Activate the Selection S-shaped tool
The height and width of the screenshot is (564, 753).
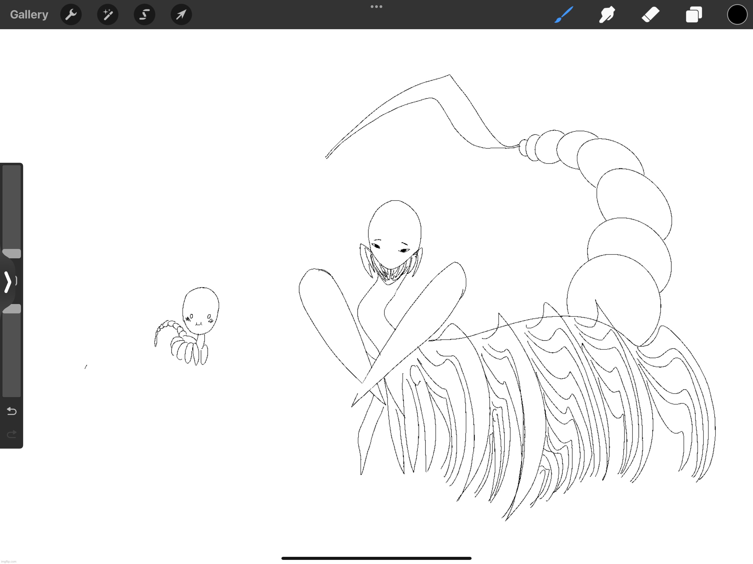tap(144, 15)
